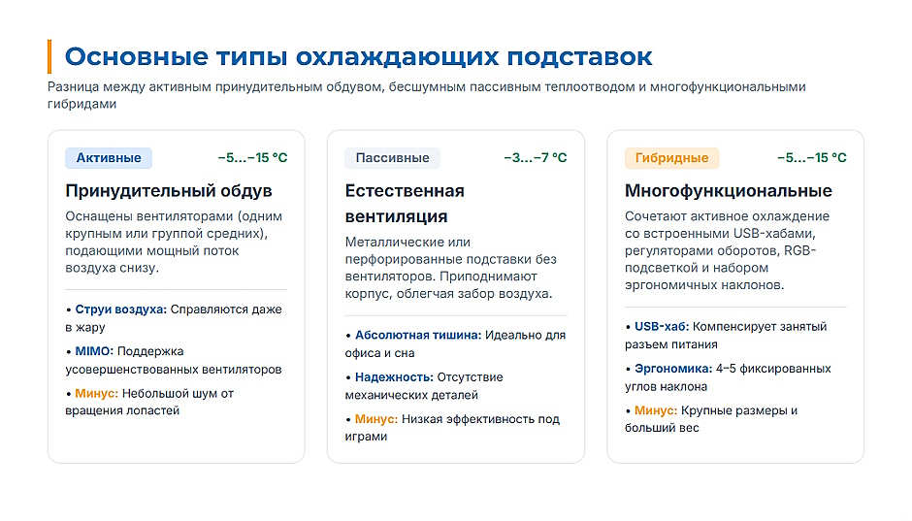The image size is (912, 521).
Task: Select the 'Гибридные' badge
Action: (671, 158)
